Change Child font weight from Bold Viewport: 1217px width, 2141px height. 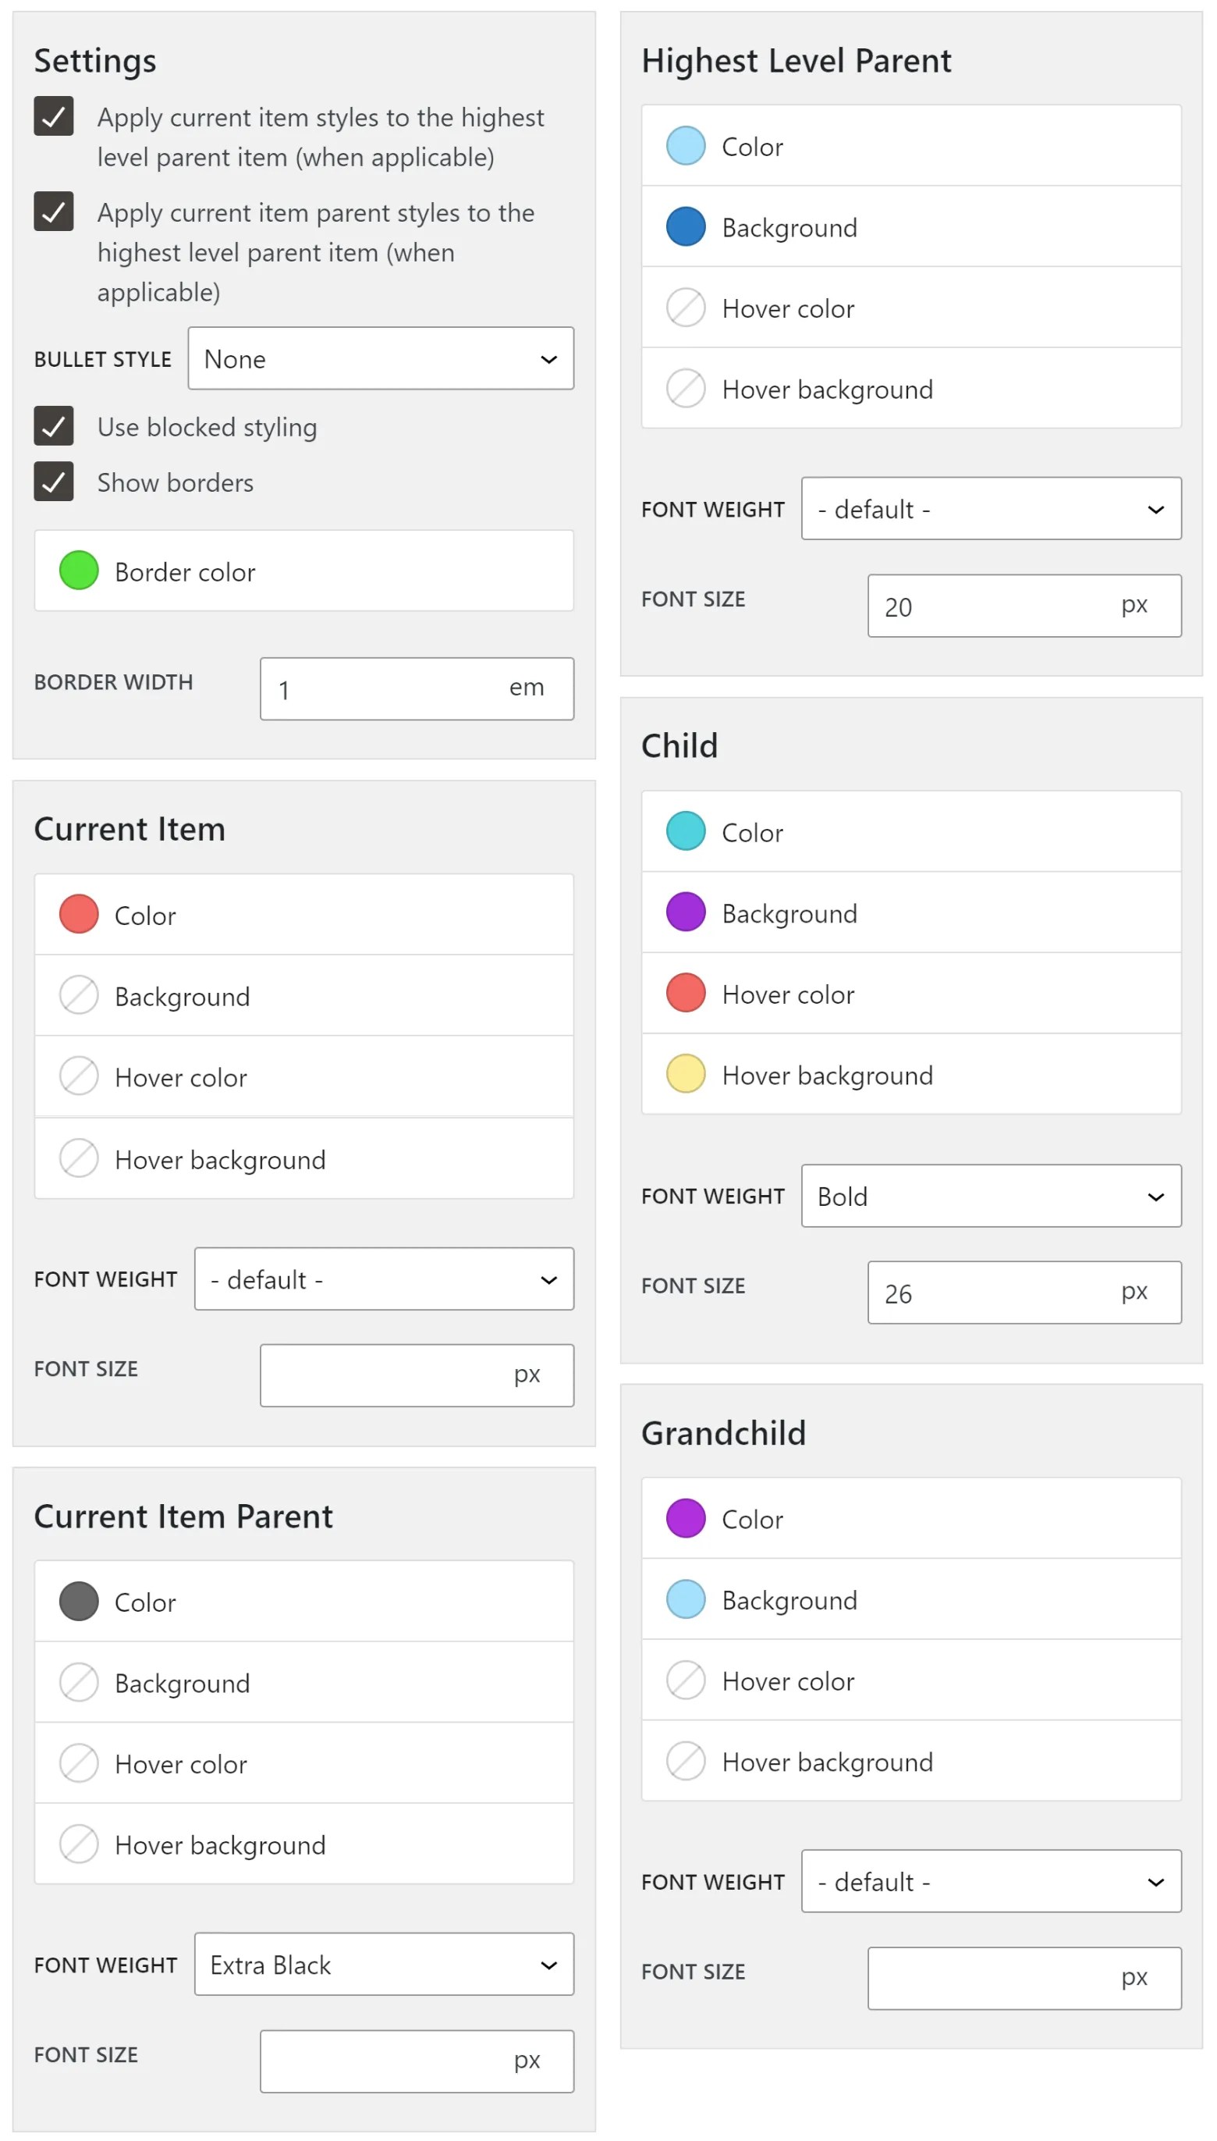click(990, 1197)
